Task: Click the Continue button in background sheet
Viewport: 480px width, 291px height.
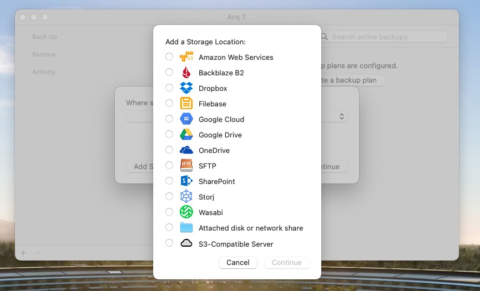Action: [334, 167]
